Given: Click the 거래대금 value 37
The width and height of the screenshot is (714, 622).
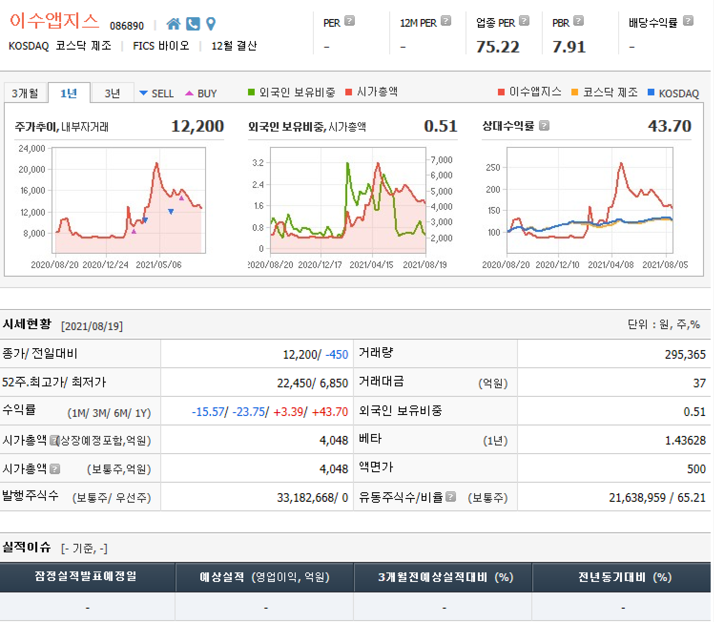Looking at the screenshot, I should (x=699, y=383).
